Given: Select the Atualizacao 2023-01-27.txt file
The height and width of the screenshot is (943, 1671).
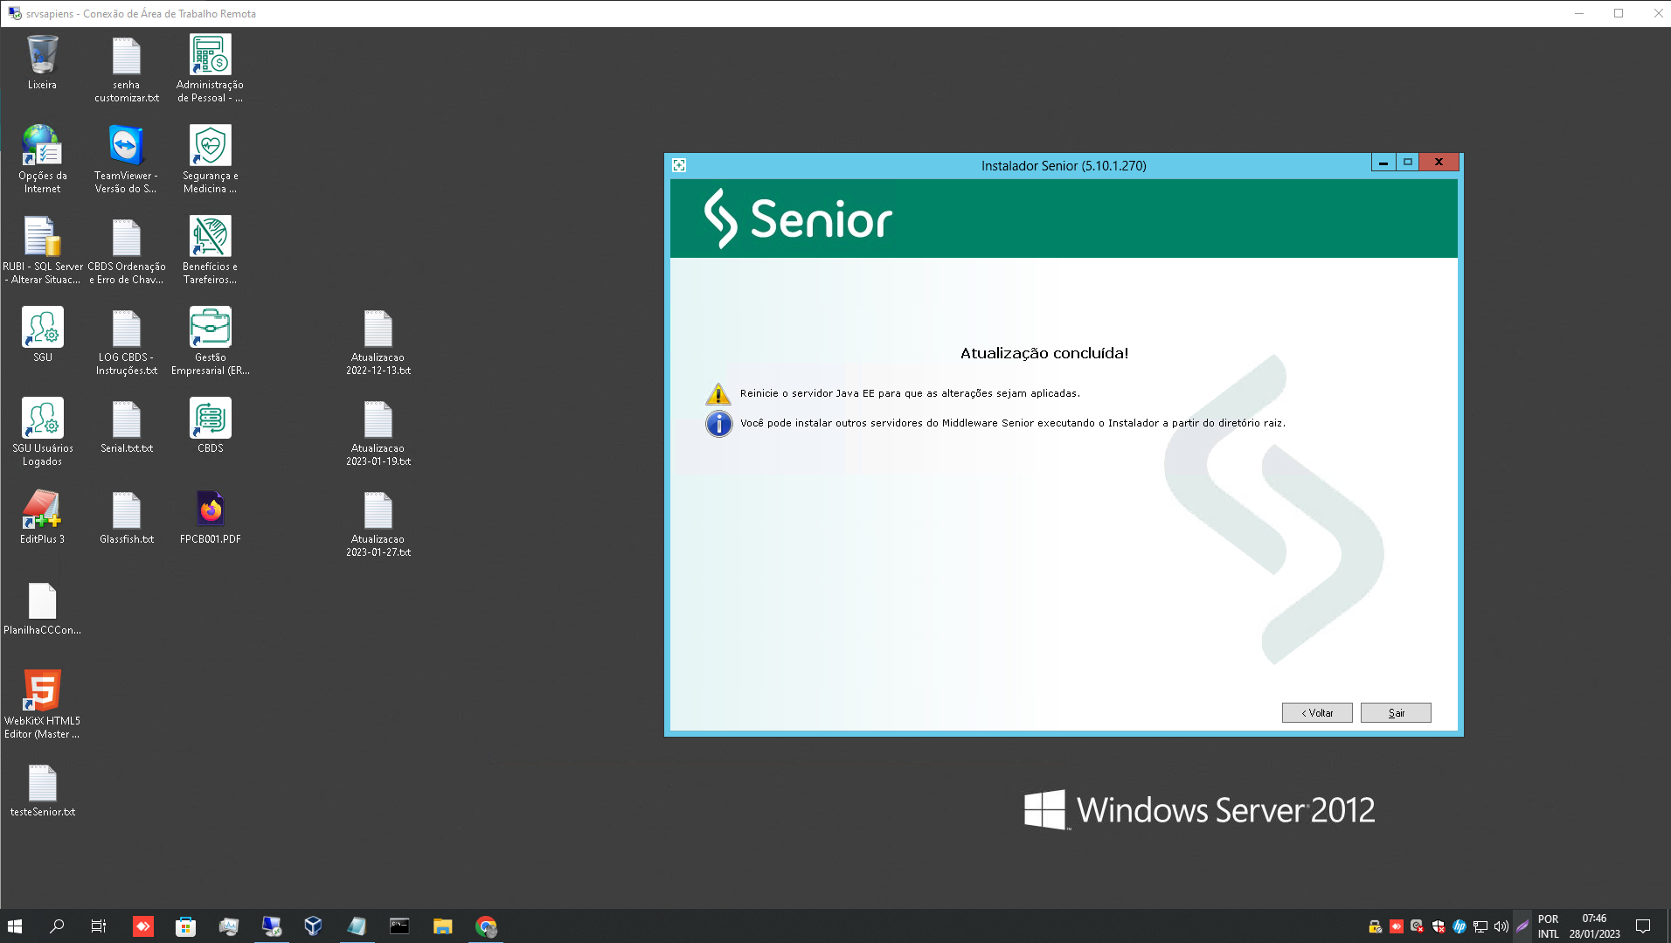Looking at the screenshot, I should point(378,524).
